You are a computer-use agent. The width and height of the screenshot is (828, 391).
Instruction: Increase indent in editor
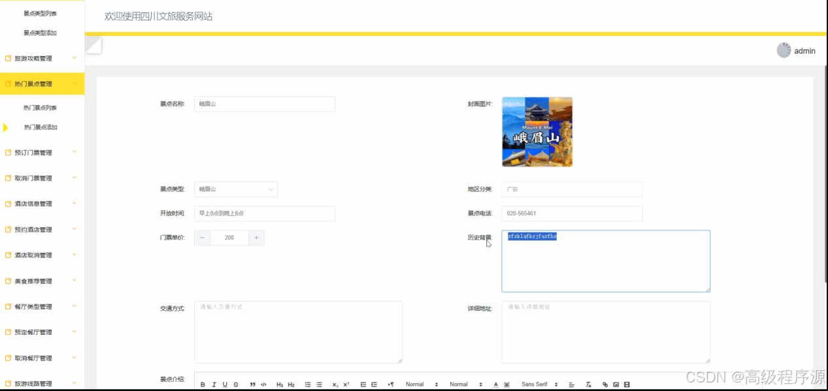(x=374, y=384)
